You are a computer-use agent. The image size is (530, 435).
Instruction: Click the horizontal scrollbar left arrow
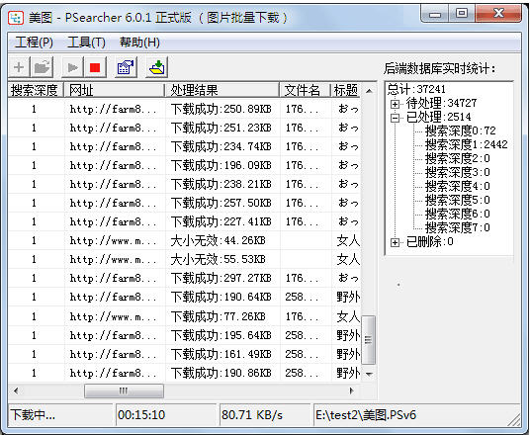[16, 391]
